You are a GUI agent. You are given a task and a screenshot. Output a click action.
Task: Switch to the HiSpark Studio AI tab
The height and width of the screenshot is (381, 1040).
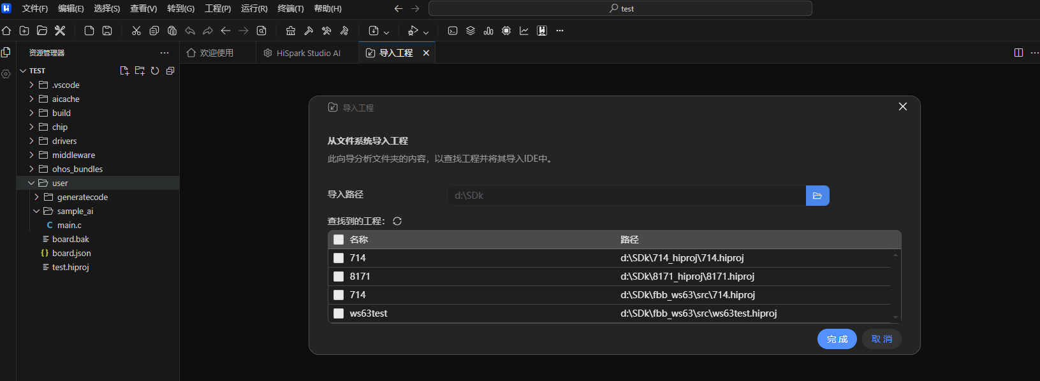click(x=308, y=53)
